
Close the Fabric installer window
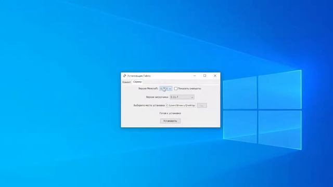point(215,76)
